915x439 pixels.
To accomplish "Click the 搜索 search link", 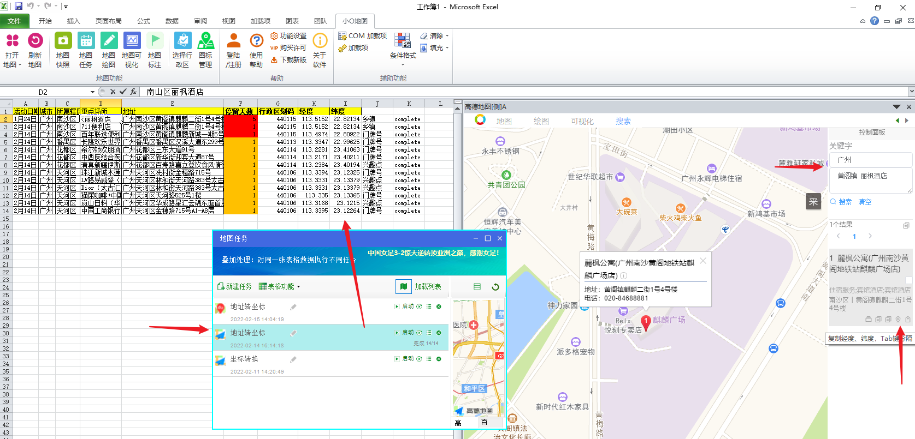I will (x=841, y=202).
